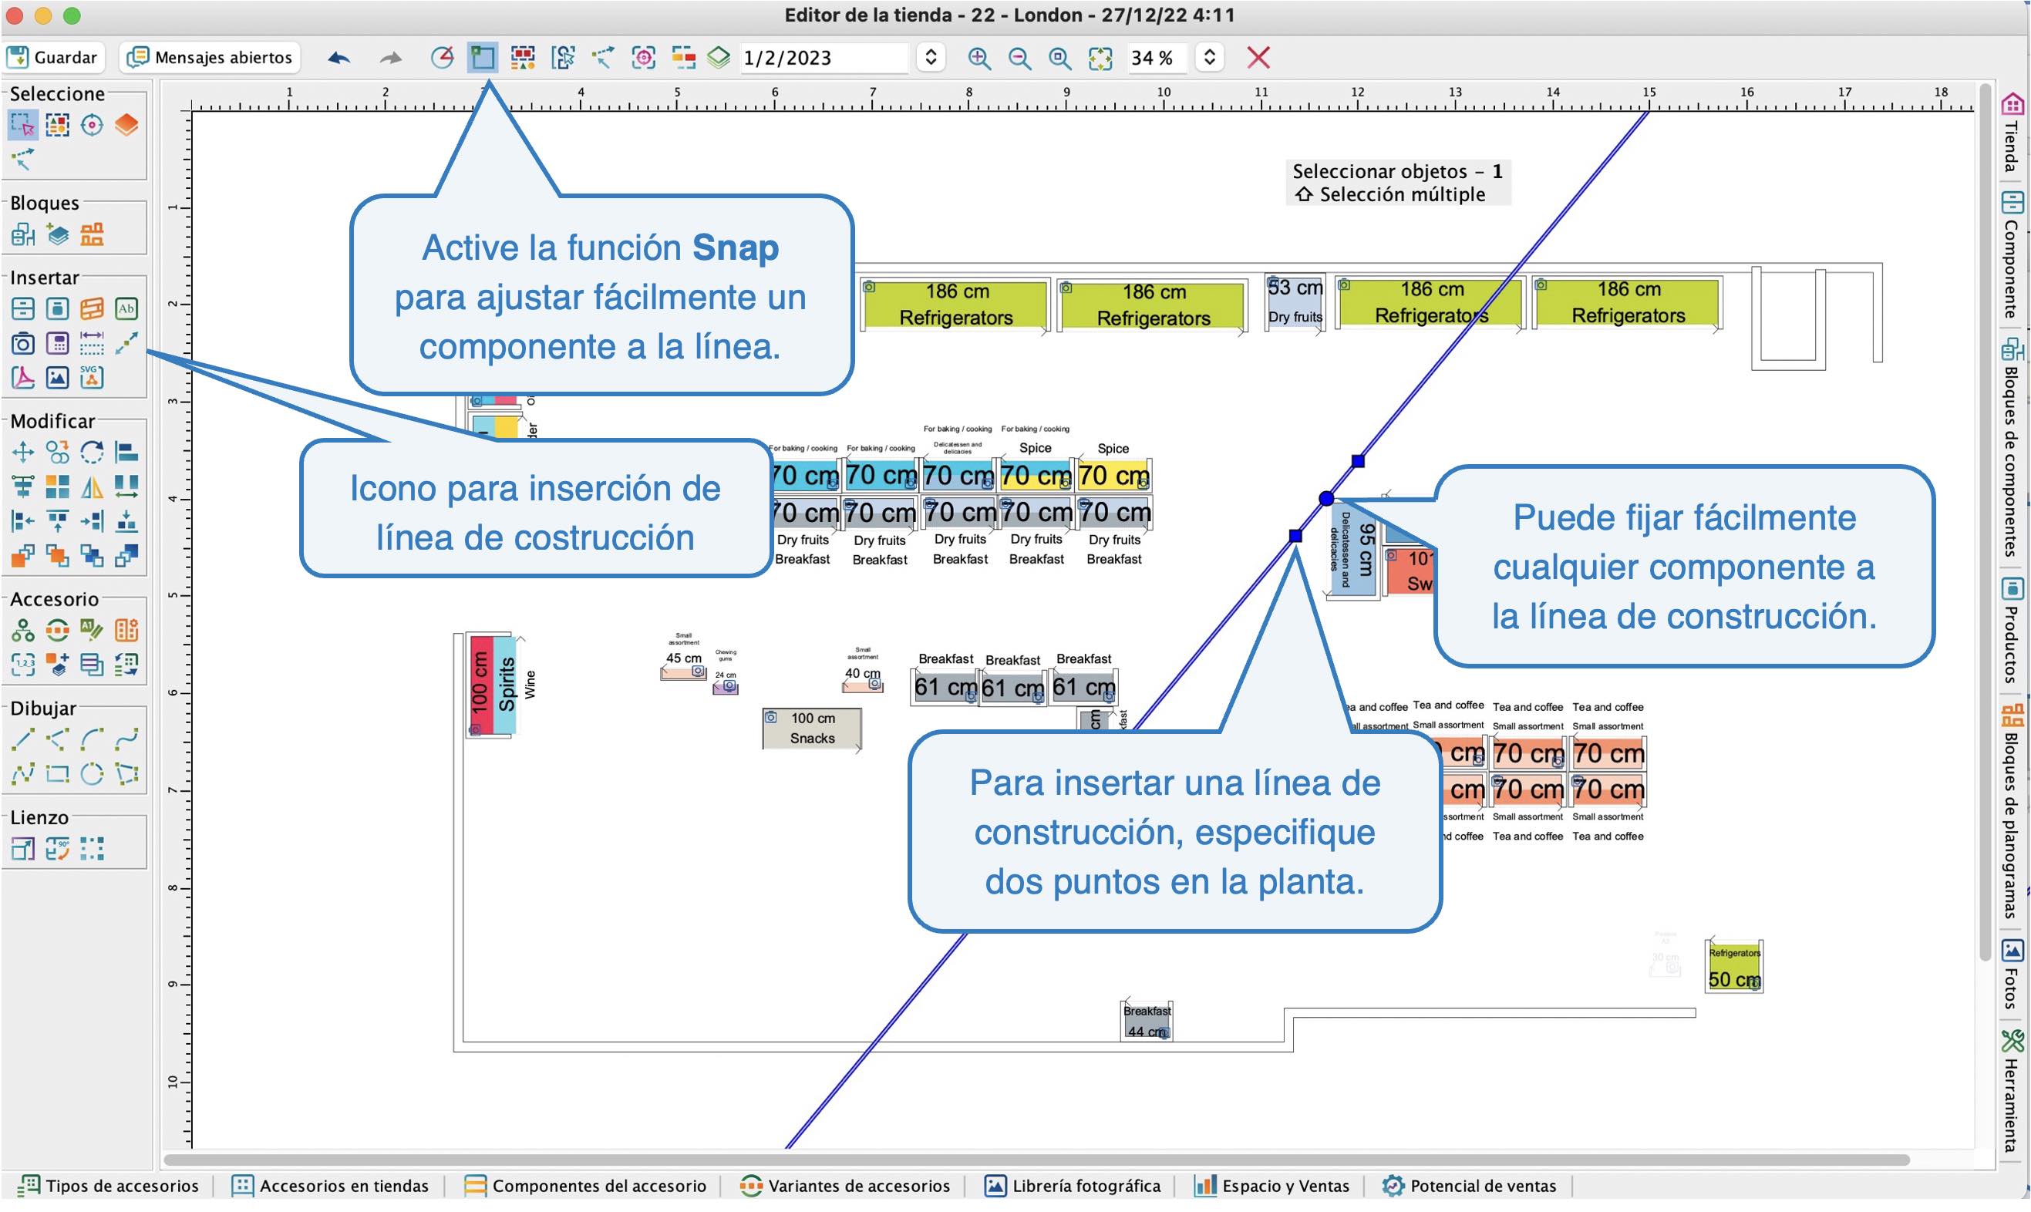Open Librería fotográfica
The image size is (2031, 1212).
click(x=1073, y=1187)
